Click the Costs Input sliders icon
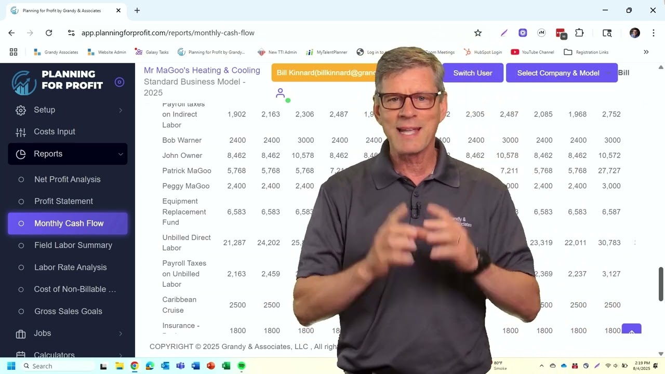The image size is (665, 374). 21,132
